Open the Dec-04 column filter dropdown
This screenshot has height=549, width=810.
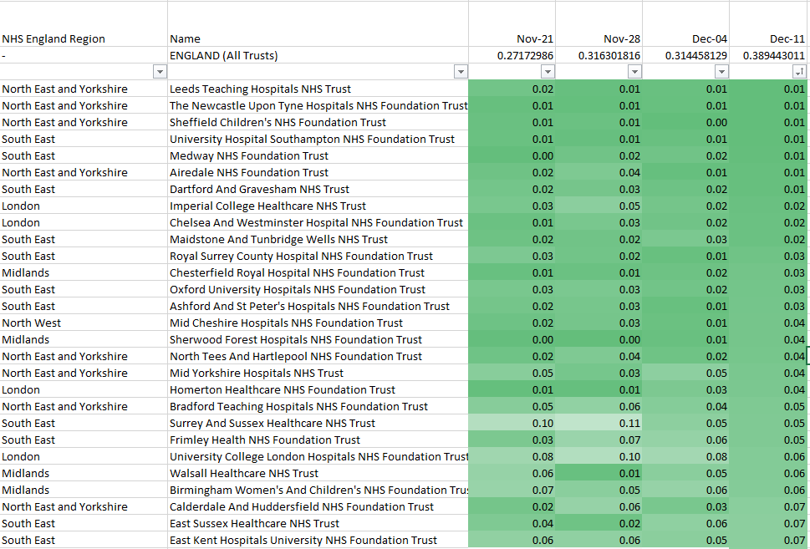[x=721, y=72]
